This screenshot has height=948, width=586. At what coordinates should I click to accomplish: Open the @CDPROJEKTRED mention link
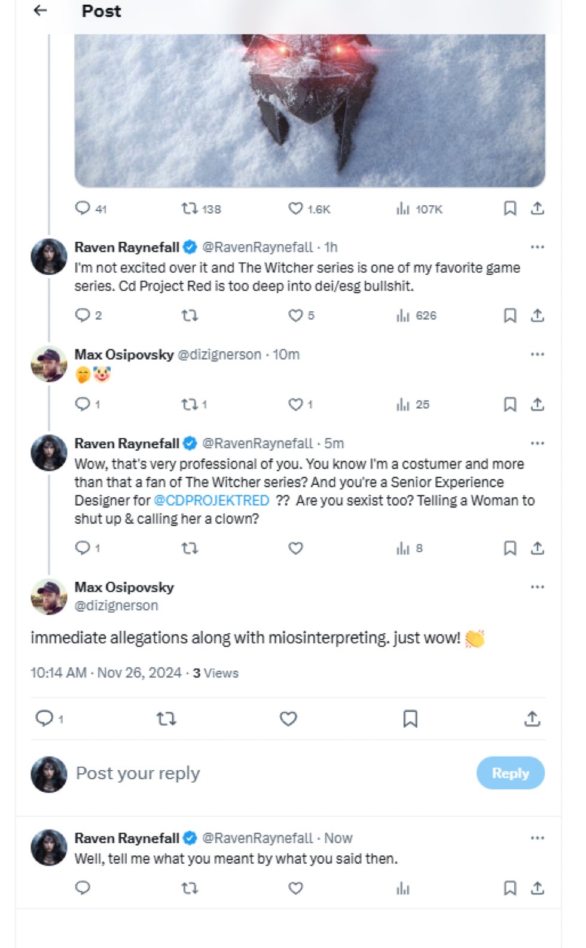212,500
